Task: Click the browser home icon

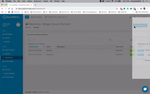Action: (12, 9)
